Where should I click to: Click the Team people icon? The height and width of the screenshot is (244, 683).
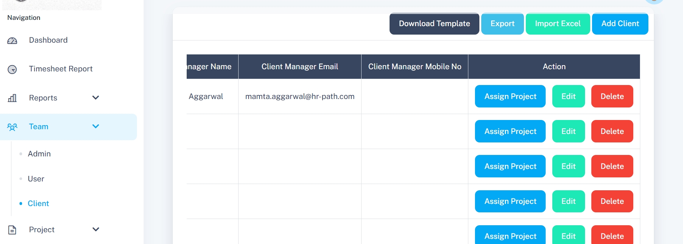click(12, 127)
